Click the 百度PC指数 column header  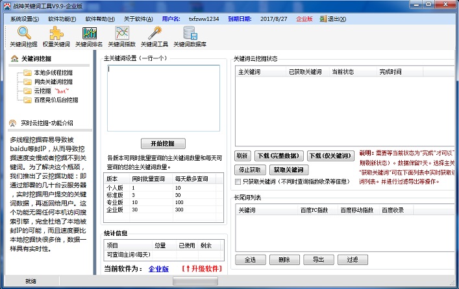317,210
